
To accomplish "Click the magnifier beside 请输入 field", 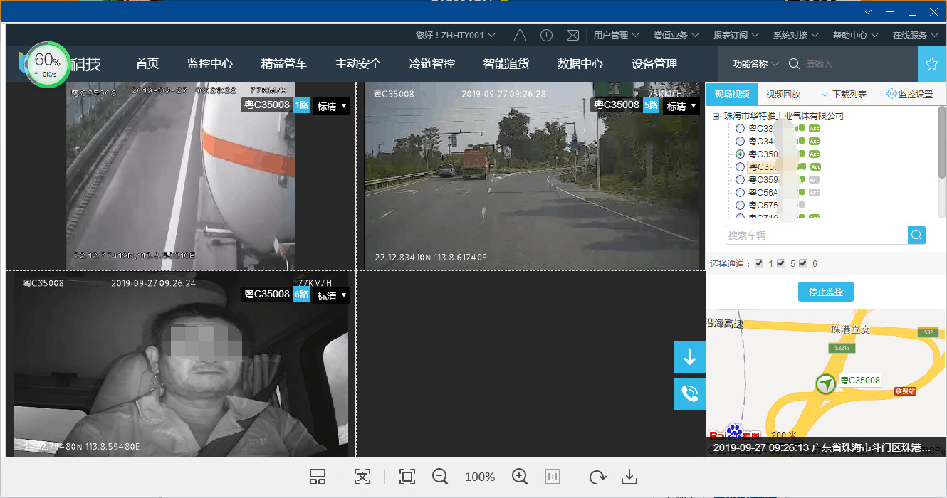I will (x=795, y=64).
